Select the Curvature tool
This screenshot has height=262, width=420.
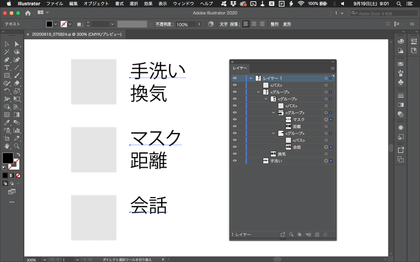click(17, 60)
